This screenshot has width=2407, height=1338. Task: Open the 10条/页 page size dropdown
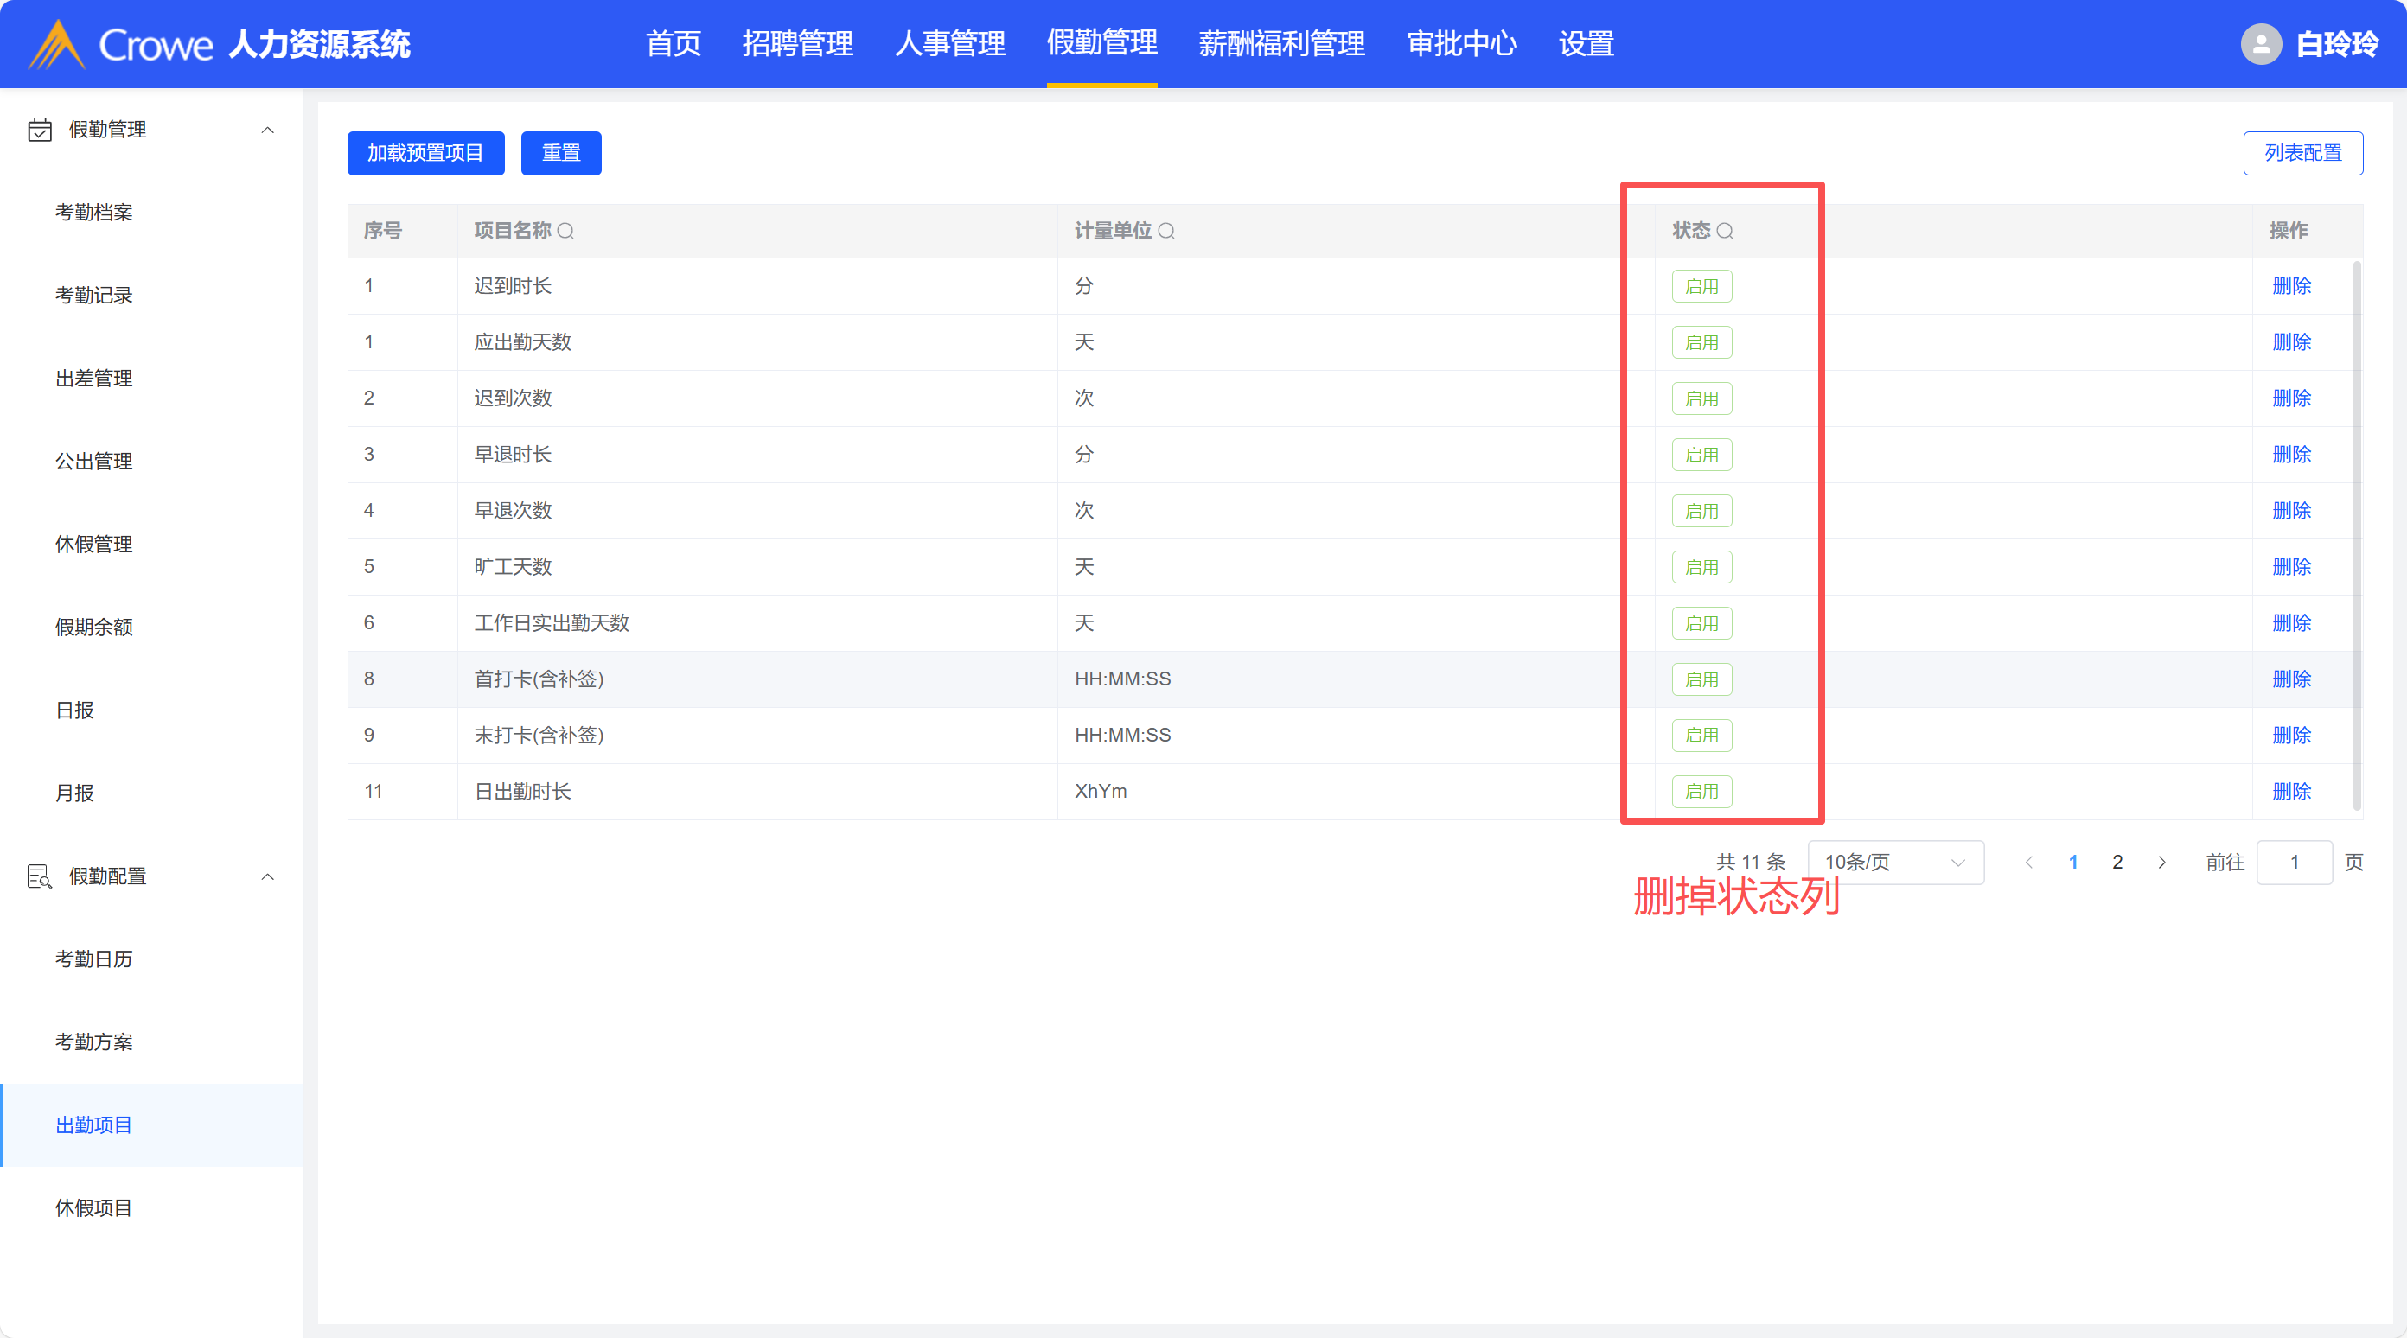[1895, 863]
